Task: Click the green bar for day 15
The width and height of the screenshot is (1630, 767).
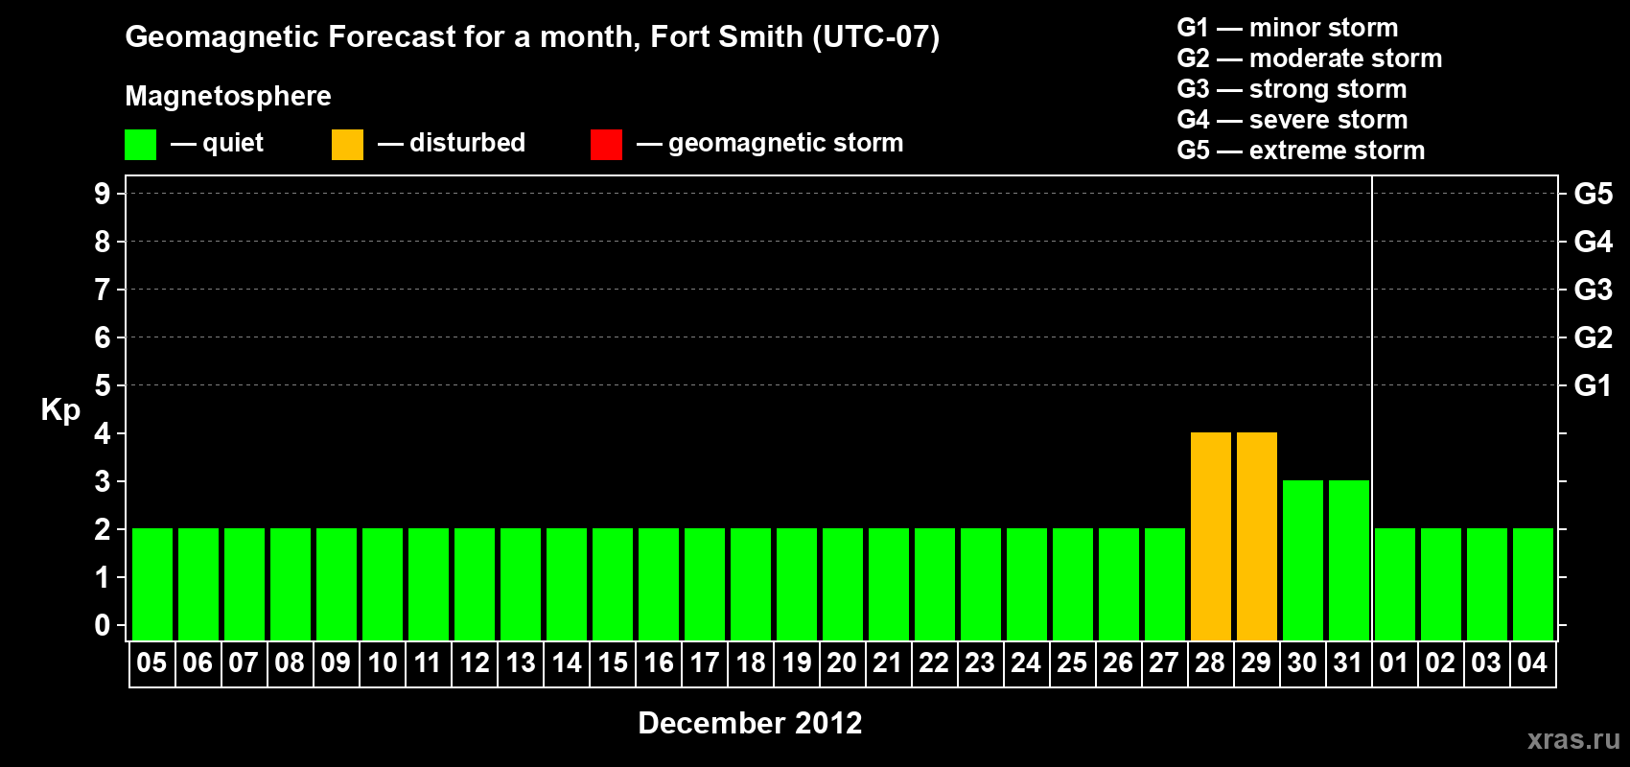Action: coord(613,585)
